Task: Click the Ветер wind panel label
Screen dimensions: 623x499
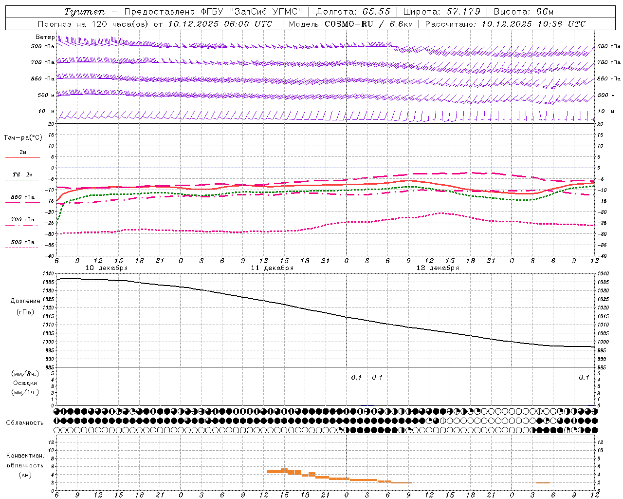Action: click(x=45, y=37)
